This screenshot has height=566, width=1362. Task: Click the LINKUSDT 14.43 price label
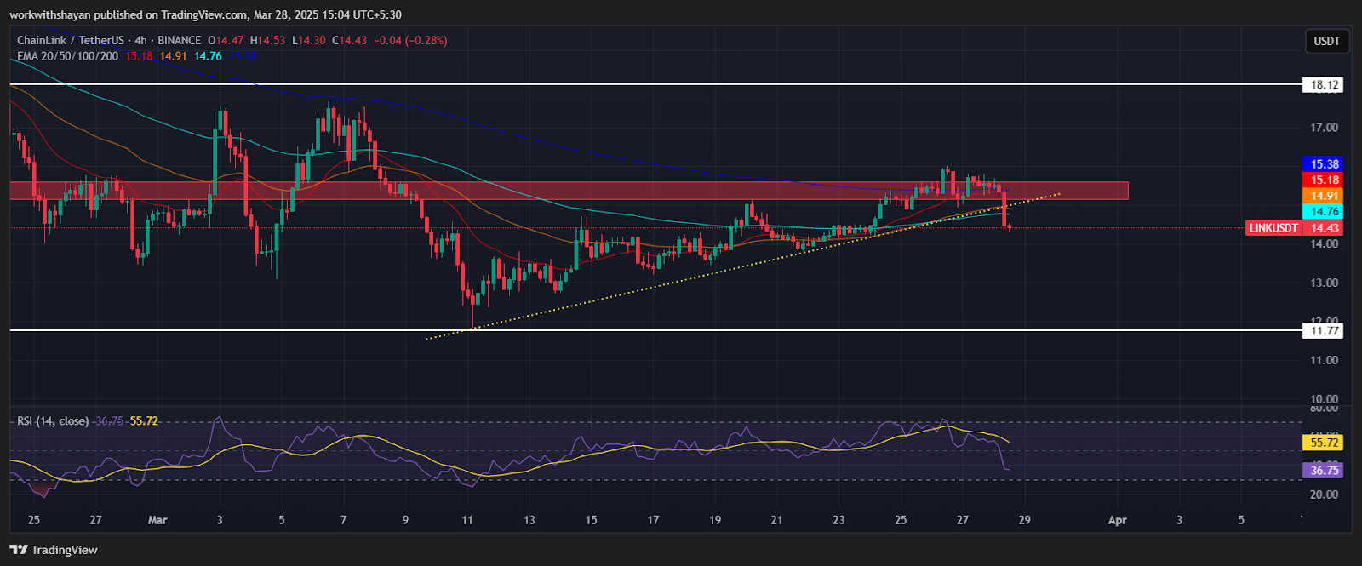click(1294, 228)
